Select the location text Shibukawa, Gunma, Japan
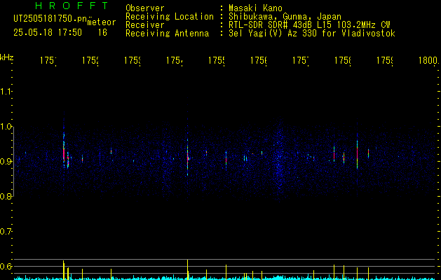441x280 pixels. pos(285,17)
